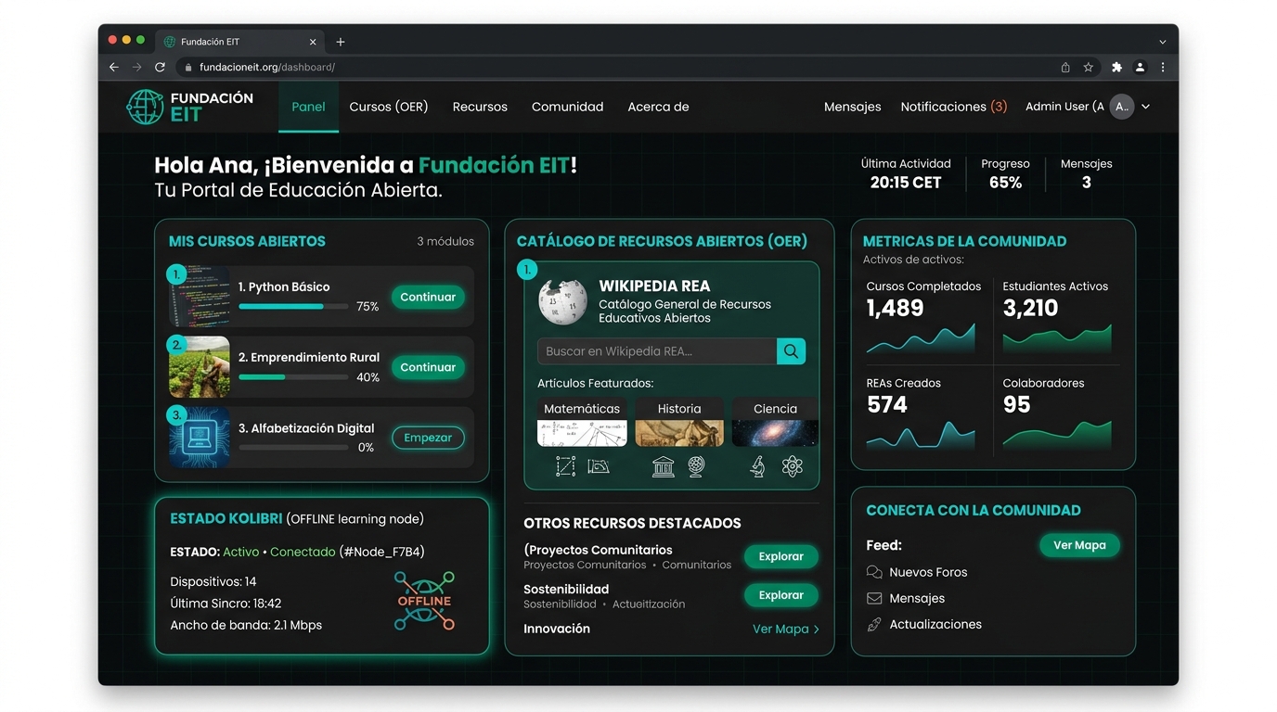
Task: Open the Ciencia galaxy thumbnail
Action: pyautogui.click(x=776, y=433)
